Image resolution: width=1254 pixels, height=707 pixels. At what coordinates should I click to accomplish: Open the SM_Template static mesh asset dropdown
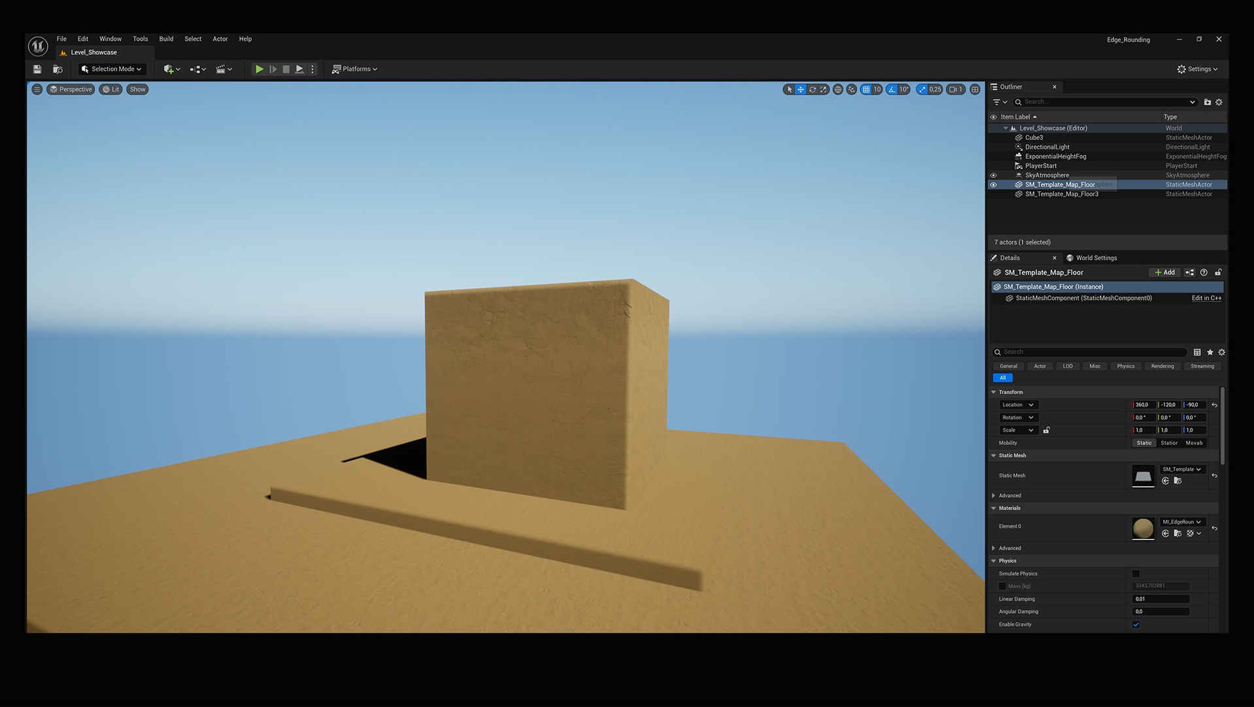1183,470
